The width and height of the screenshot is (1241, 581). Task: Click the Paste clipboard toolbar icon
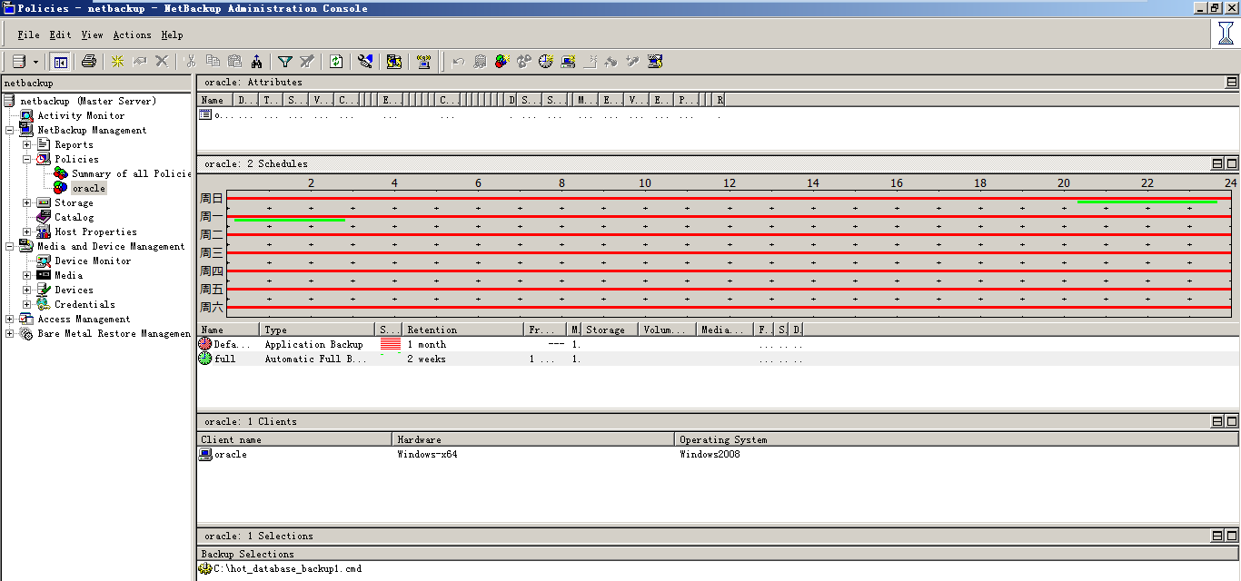(x=235, y=62)
